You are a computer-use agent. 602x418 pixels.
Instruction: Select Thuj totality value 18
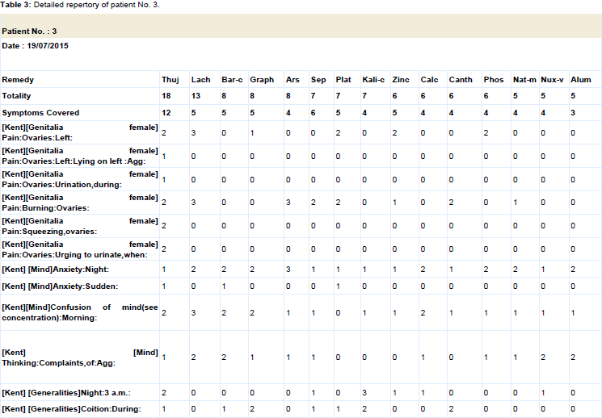click(x=166, y=96)
